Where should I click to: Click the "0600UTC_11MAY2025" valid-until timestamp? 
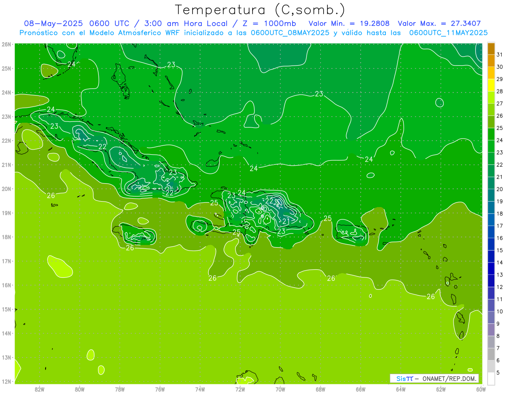tap(448, 33)
